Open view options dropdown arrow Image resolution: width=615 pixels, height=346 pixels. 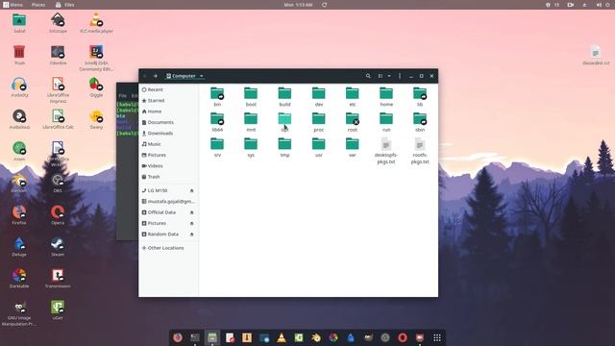click(x=389, y=76)
